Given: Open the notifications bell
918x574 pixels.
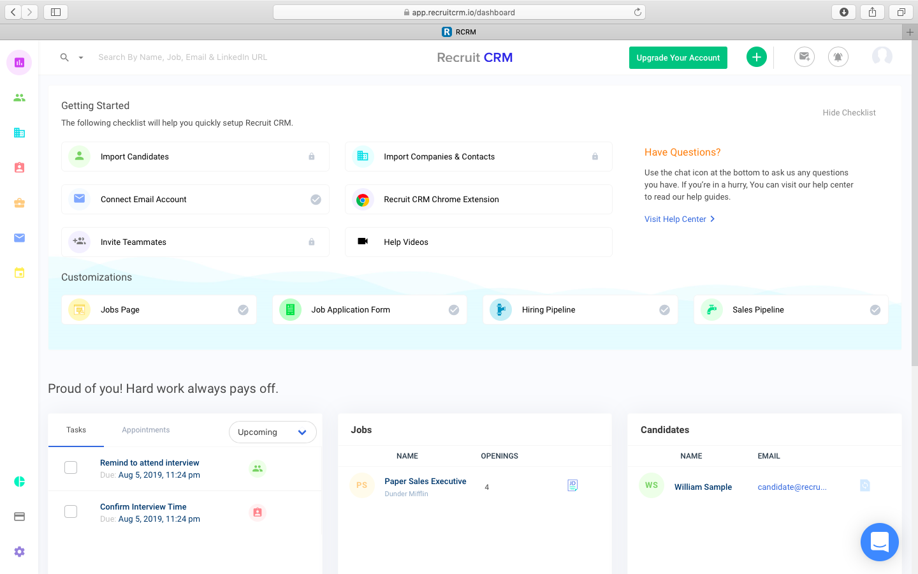Looking at the screenshot, I should pyautogui.click(x=838, y=57).
